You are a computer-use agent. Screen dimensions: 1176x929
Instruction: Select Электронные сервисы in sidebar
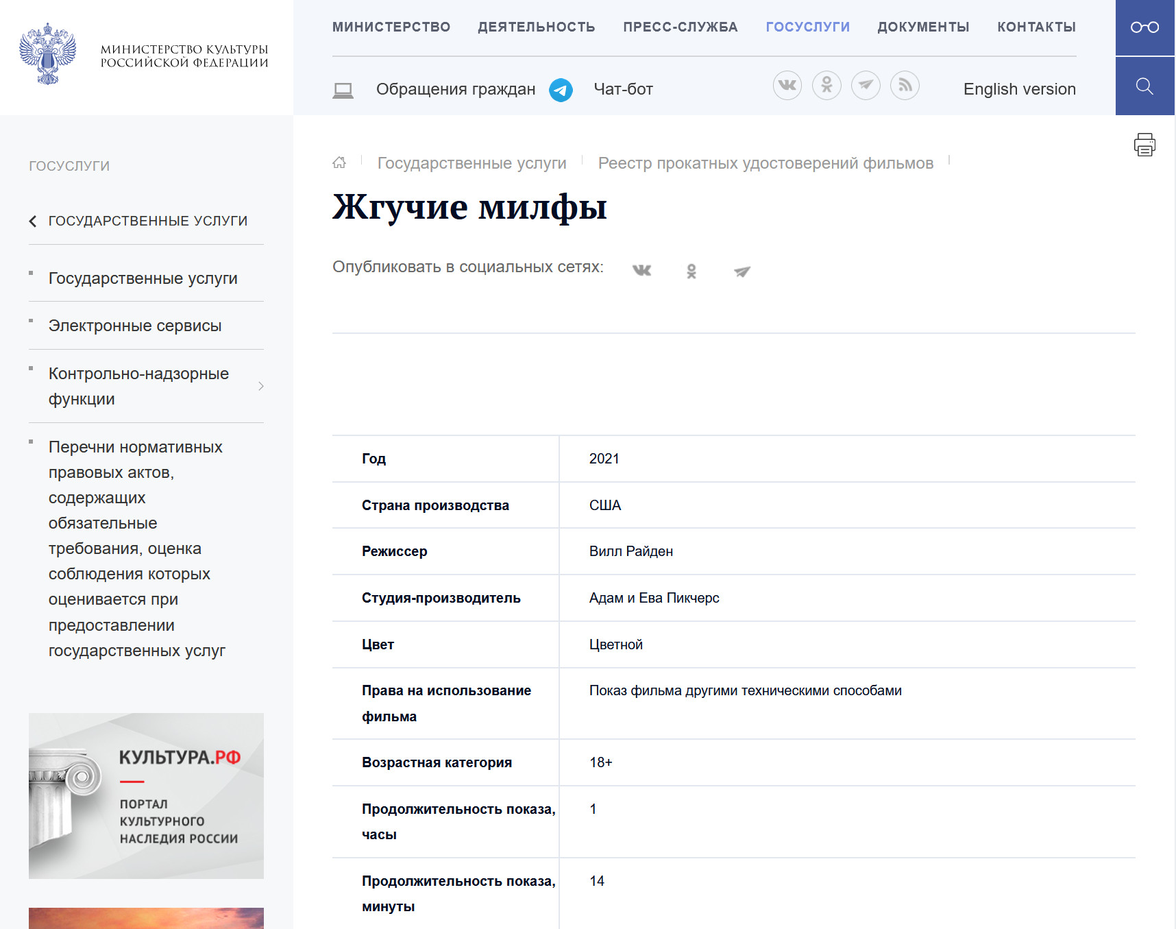pyautogui.click(x=135, y=326)
